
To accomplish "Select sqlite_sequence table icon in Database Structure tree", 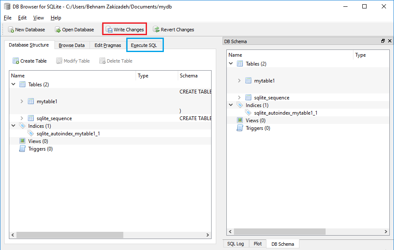I will click(x=31, y=118).
